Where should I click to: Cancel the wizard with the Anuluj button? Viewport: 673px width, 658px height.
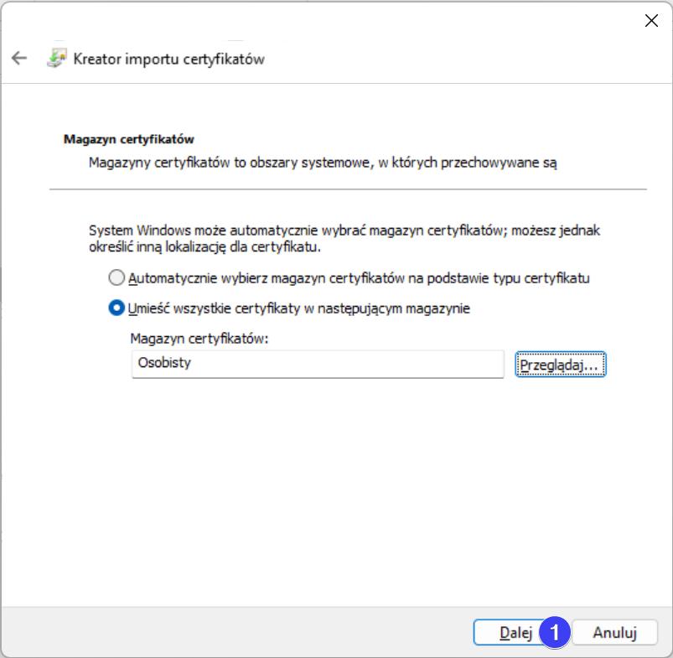tap(615, 633)
